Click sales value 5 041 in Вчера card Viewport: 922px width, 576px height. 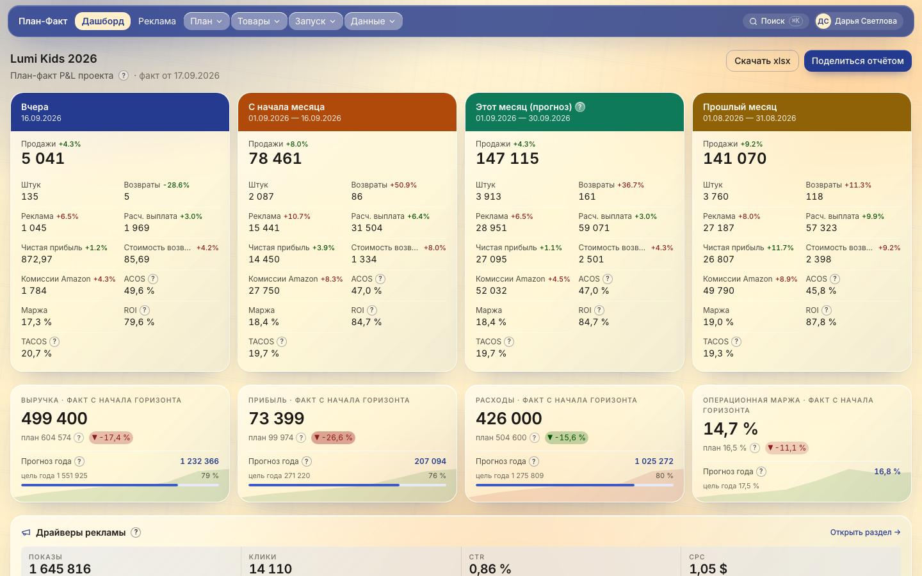click(43, 159)
